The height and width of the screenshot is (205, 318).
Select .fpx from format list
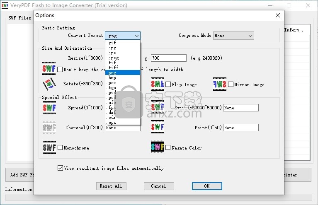(x=123, y=107)
